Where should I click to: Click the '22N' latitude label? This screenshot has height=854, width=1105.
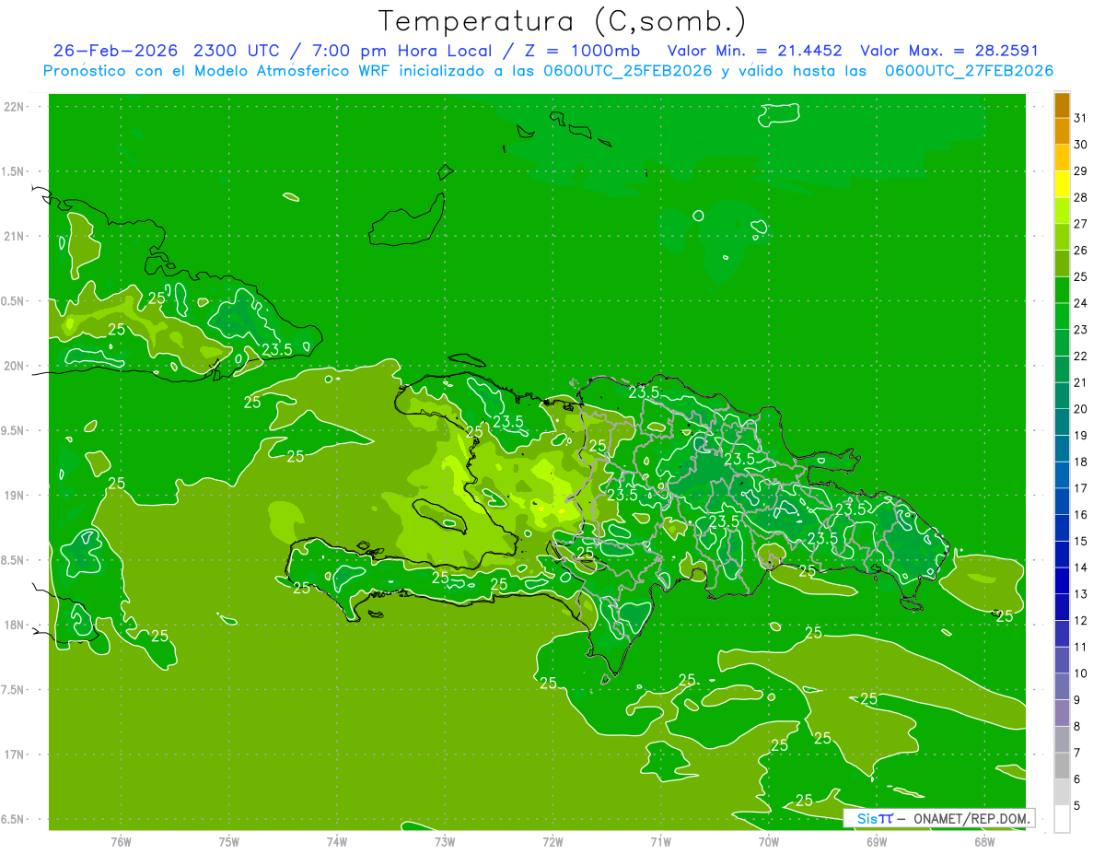[x=15, y=107]
